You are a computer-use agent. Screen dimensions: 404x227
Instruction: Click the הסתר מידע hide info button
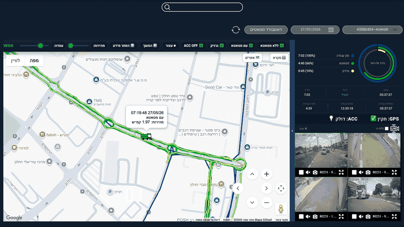(x=123, y=46)
